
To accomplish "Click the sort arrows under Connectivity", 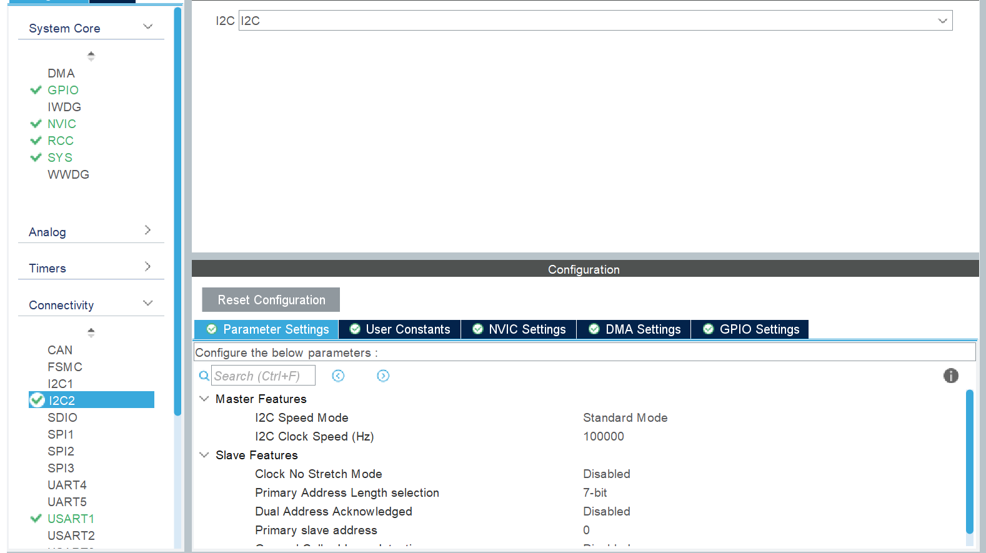I will 91,332.
